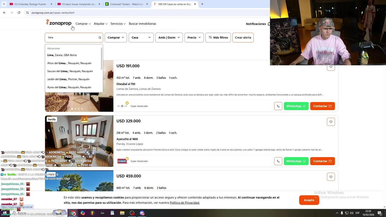Open Copilot from the taskbar
This screenshot has width=386, height=217.
point(83,213)
